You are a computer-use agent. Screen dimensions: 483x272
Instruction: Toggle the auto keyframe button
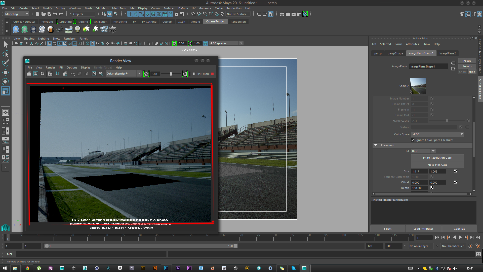pyautogui.click(x=470, y=246)
